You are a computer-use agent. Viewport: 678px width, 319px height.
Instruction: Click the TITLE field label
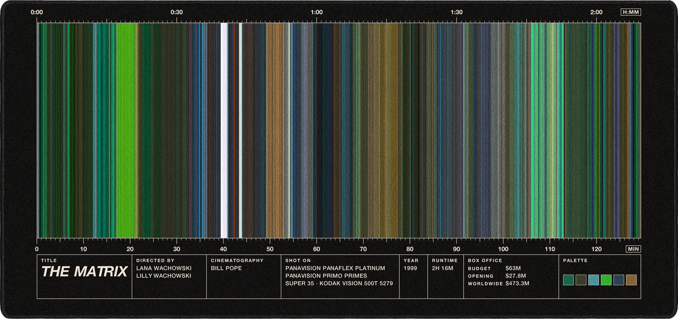(x=49, y=260)
